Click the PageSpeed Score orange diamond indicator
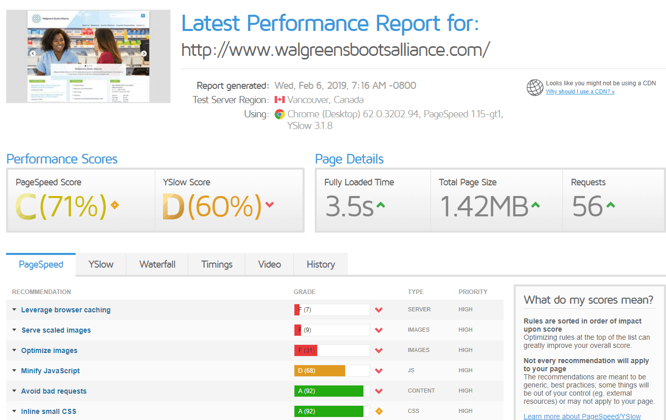 115,205
